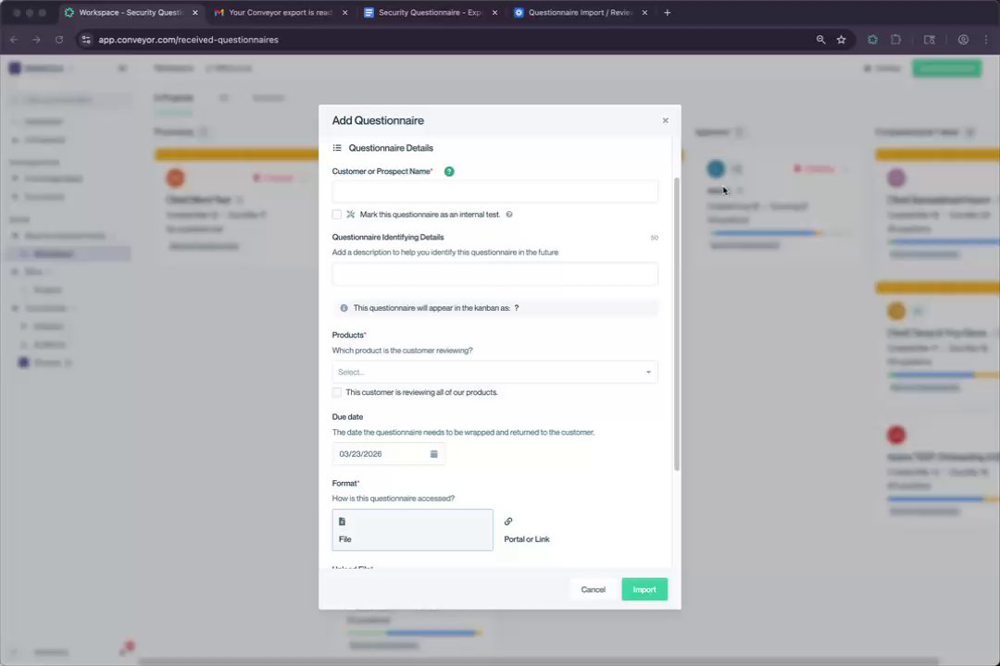Click the file document icon above File

[342, 522]
